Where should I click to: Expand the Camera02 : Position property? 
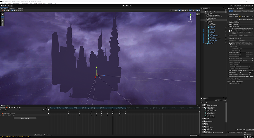coord(1,113)
